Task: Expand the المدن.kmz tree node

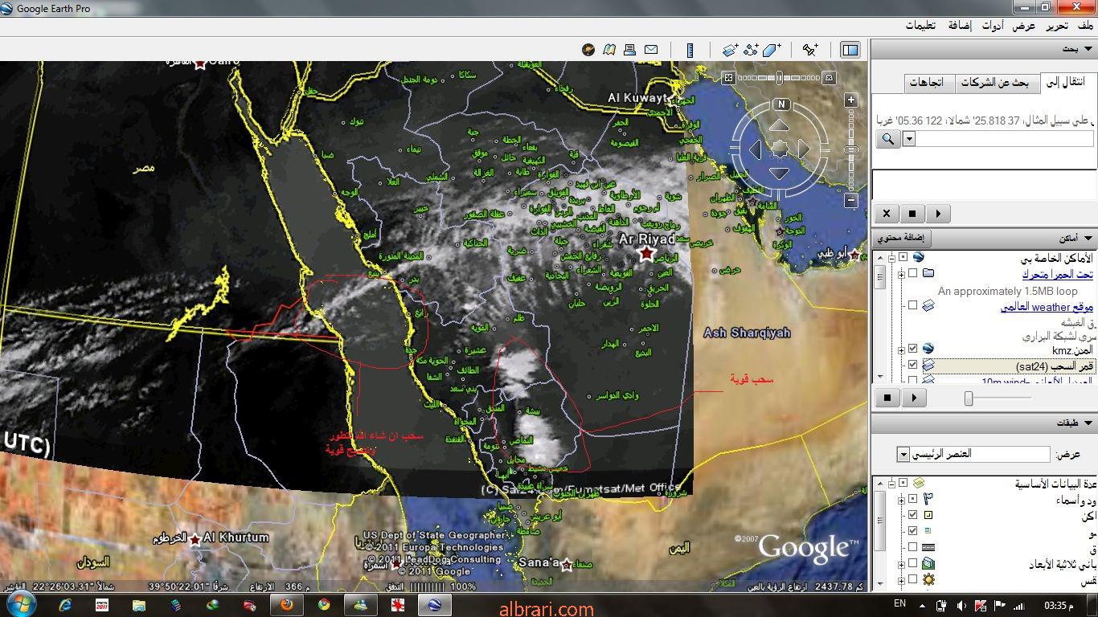Action: [901, 349]
